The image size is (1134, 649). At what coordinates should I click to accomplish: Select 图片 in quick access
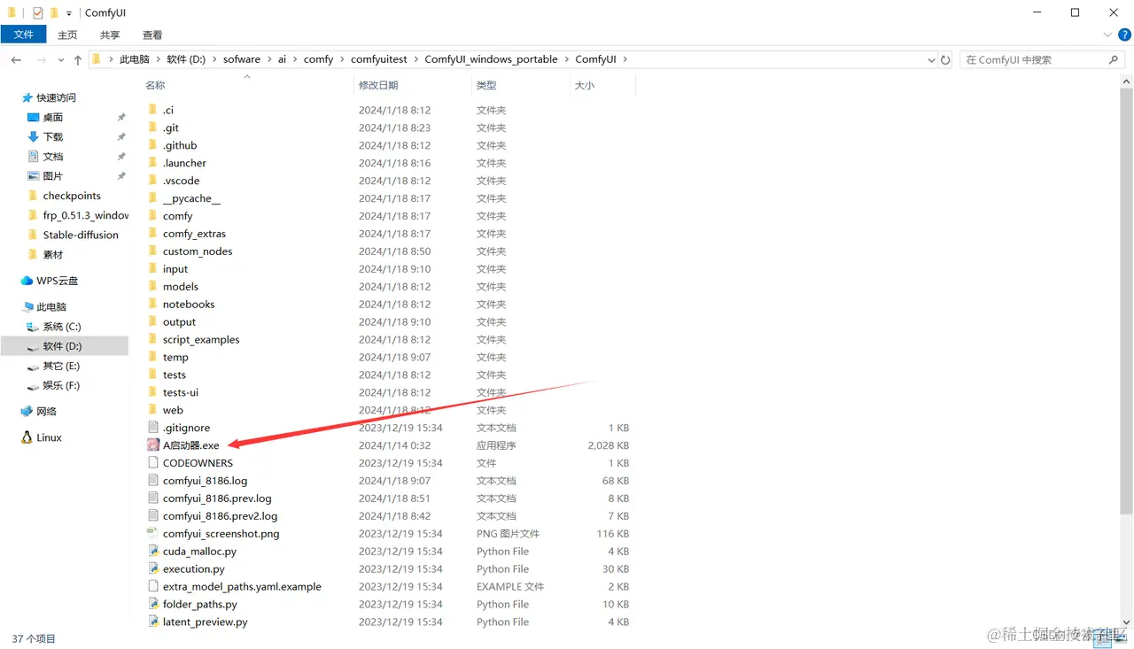click(53, 175)
